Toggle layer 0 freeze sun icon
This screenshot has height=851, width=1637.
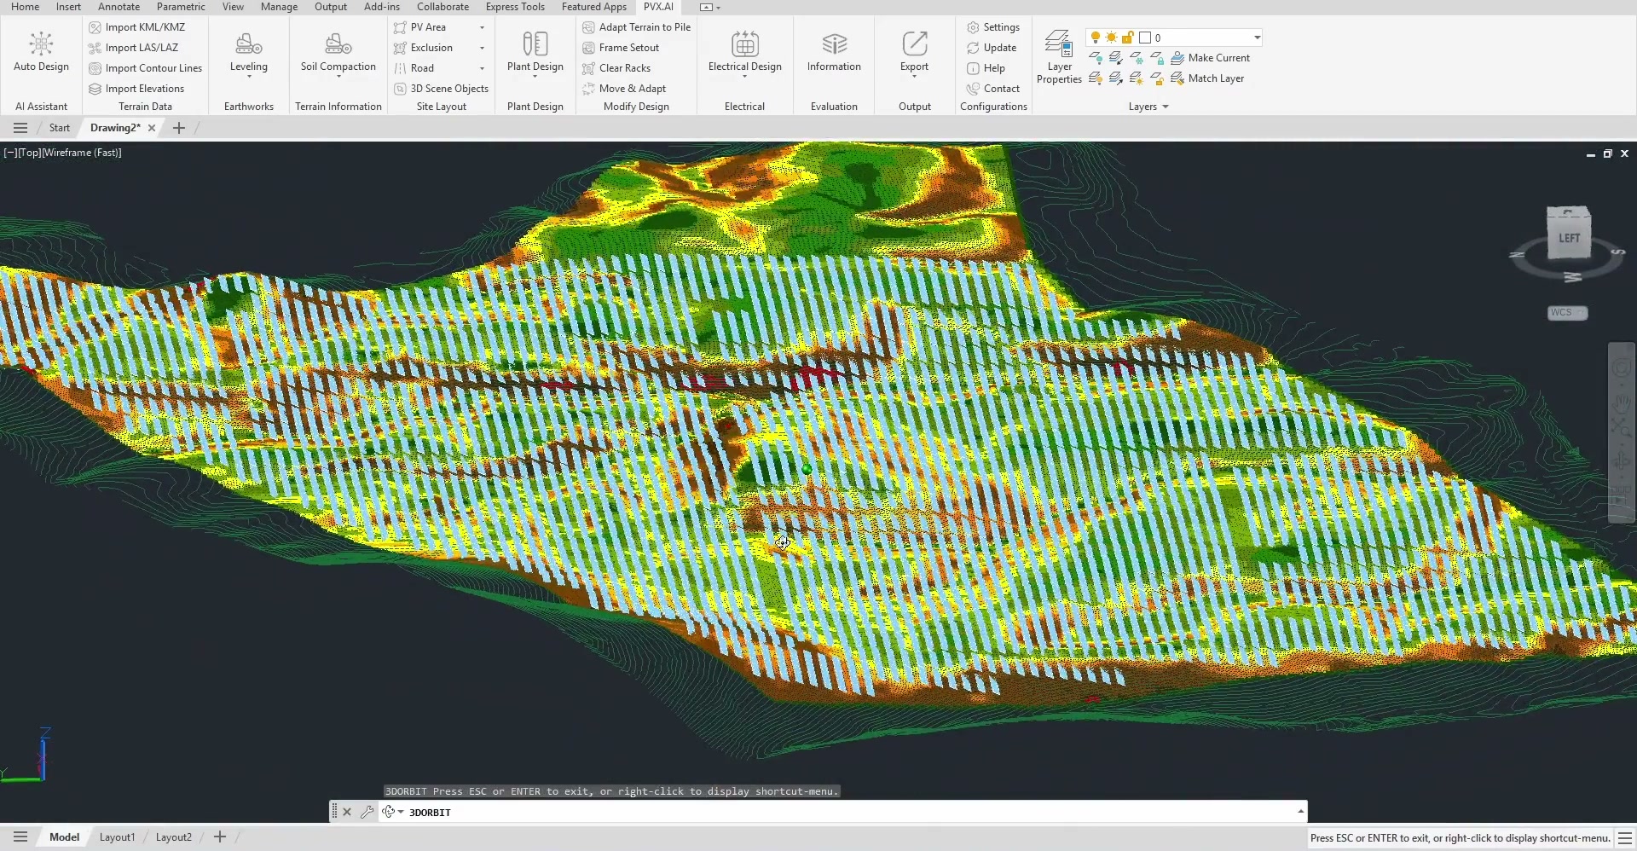1112,38
